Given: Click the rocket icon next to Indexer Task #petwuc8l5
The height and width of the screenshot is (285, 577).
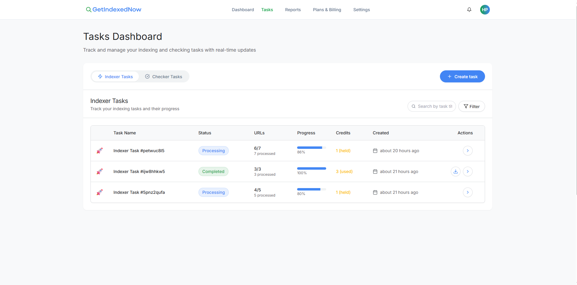Looking at the screenshot, I should tap(100, 150).
